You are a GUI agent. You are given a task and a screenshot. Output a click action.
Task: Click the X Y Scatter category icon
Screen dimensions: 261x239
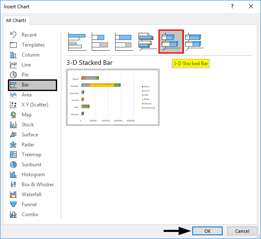(13, 105)
